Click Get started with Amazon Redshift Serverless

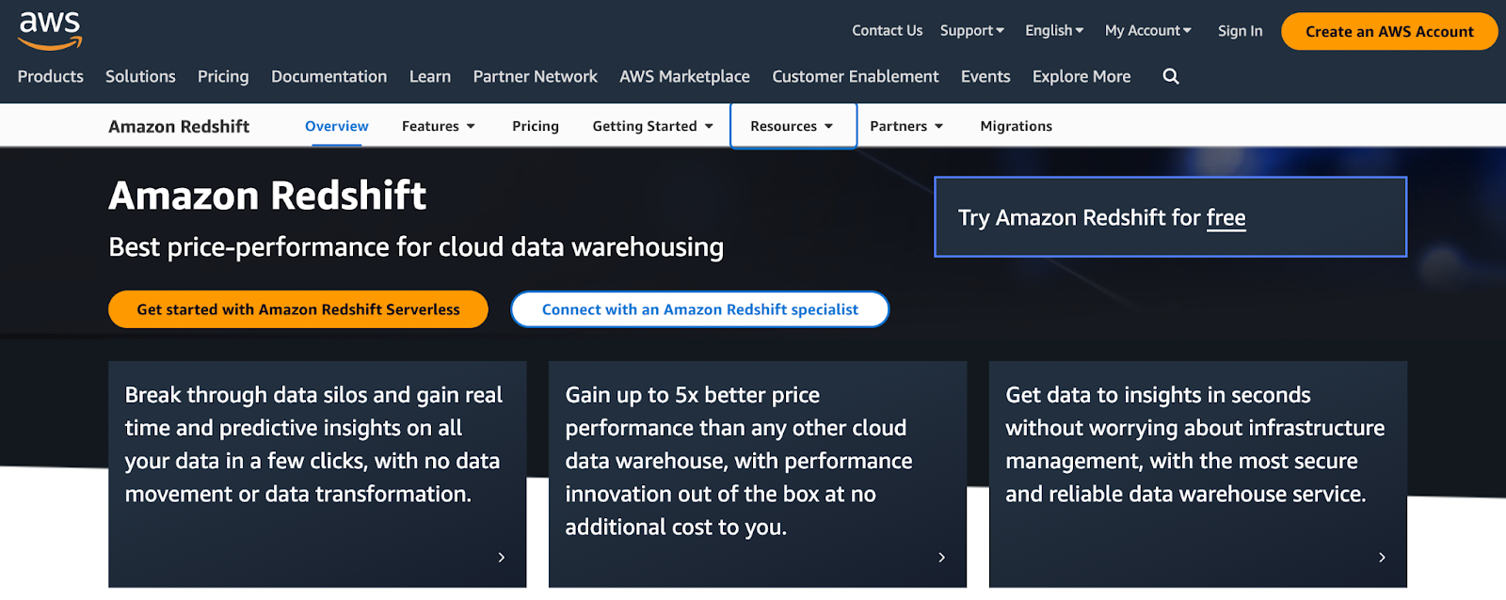(x=298, y=309)
